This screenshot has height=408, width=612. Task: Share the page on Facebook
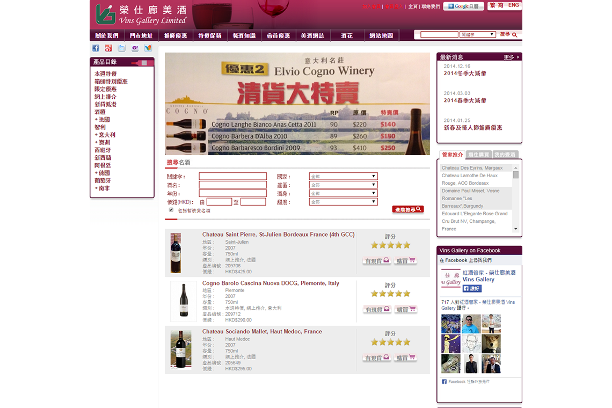[x=96, y=48]
